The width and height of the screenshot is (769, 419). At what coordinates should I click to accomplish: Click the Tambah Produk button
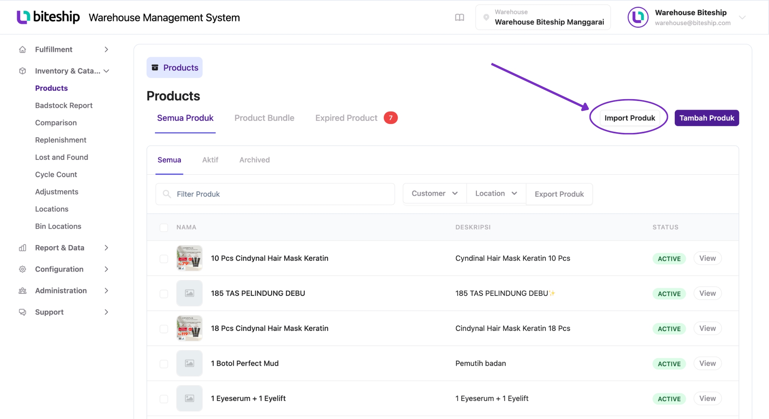point(707,118)
